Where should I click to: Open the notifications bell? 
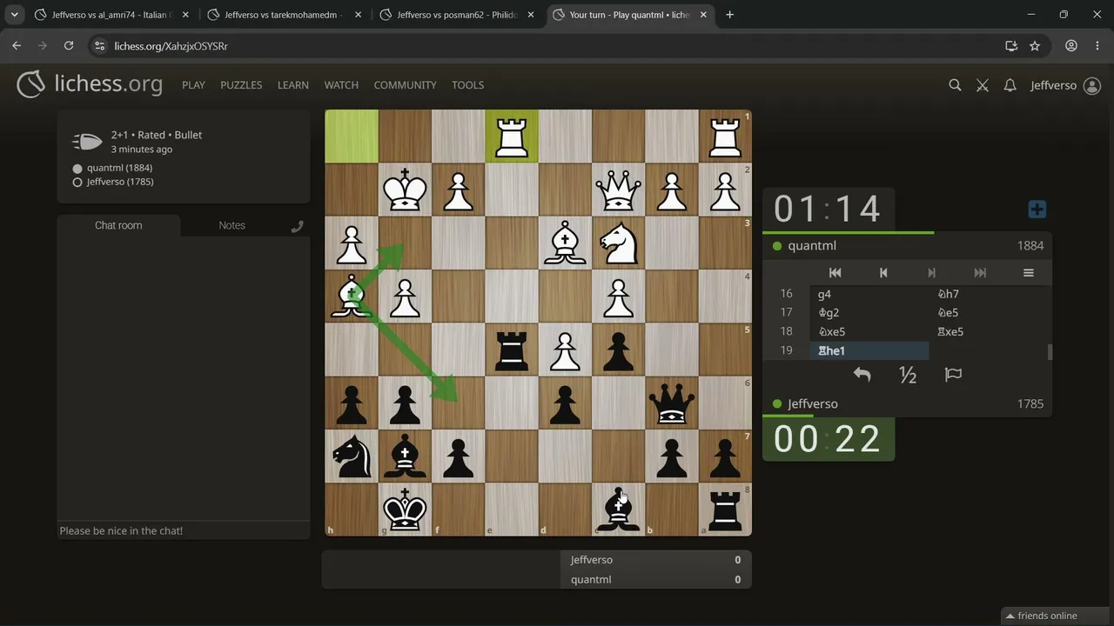(x=1010, y=85)
